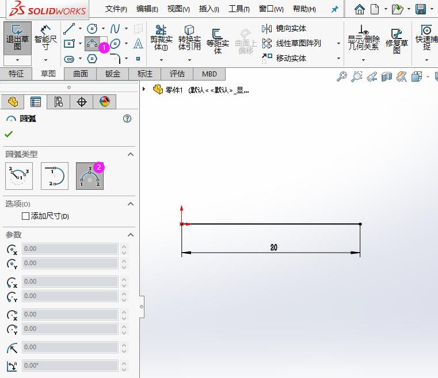
Task: Select the Polygon sketch tool
Action: tap(92, 59)
